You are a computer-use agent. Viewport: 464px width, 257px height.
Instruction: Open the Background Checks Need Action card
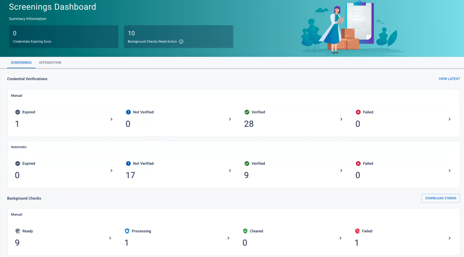coord(178,36)
